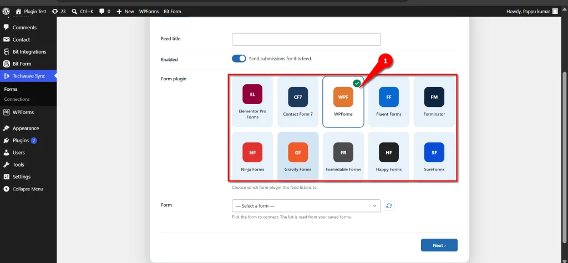This screenshot has height=263, width=568.
Task: Visit the Plugin Test site link
Action: [31, 11]
